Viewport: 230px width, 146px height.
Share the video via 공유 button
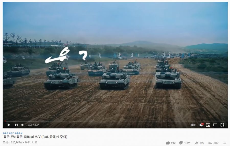[x=199, y=143]
